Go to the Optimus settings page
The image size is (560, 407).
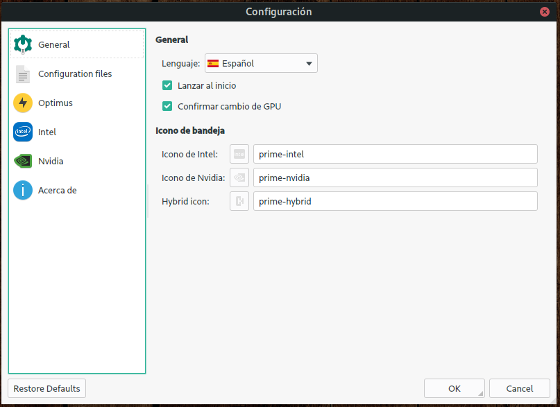coord(56,103)
